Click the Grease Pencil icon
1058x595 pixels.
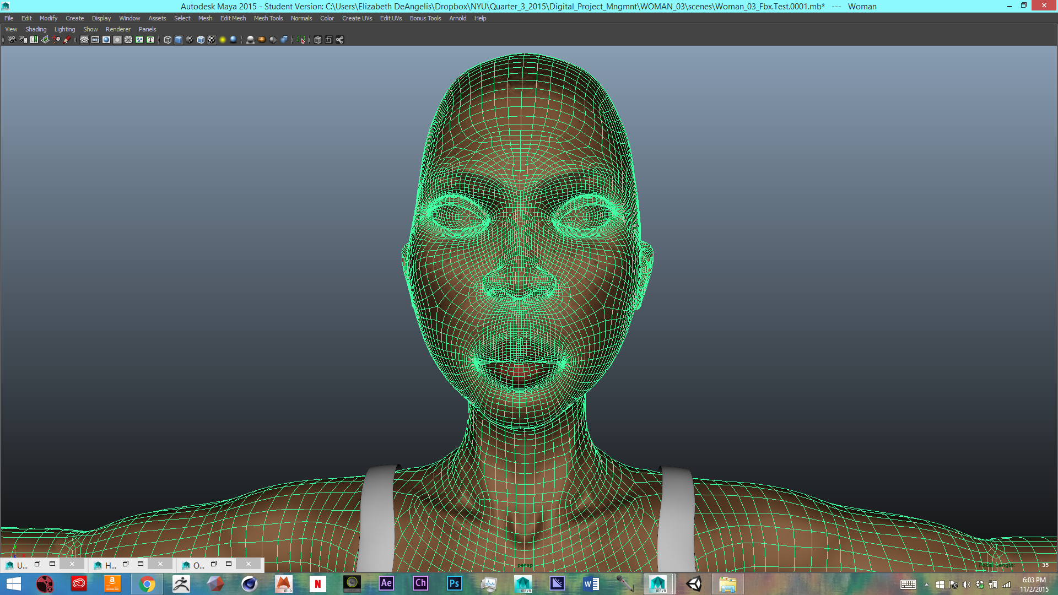67,40
